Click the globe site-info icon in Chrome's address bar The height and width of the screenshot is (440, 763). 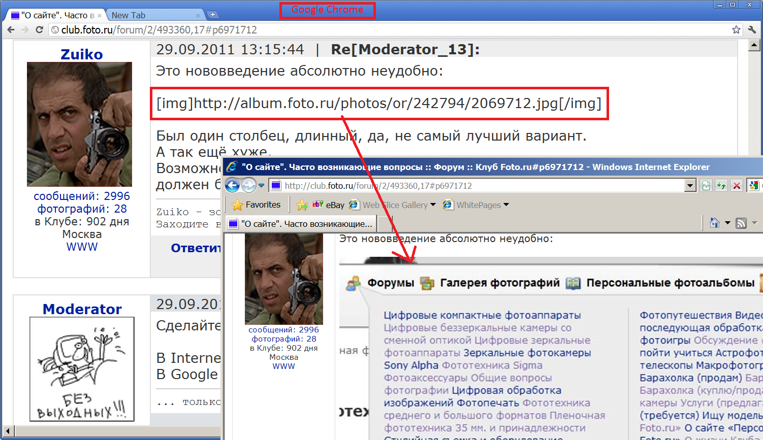[x=55, y=30]
